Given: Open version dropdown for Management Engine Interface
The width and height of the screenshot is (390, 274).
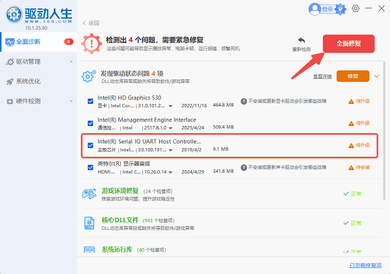Looking at the screenshot, I should tap(170, 128).
